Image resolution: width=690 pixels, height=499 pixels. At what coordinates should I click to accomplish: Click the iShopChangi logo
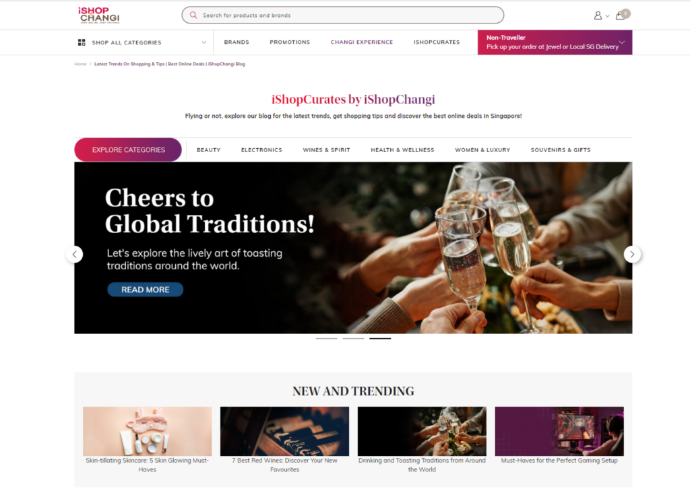(99, 15)
